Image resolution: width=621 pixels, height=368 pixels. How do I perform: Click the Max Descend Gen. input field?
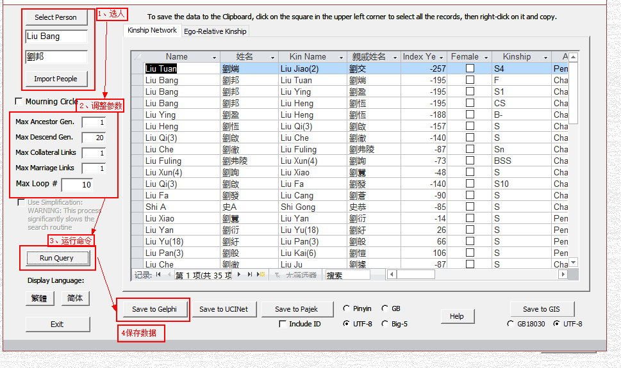tap(94, 138)
